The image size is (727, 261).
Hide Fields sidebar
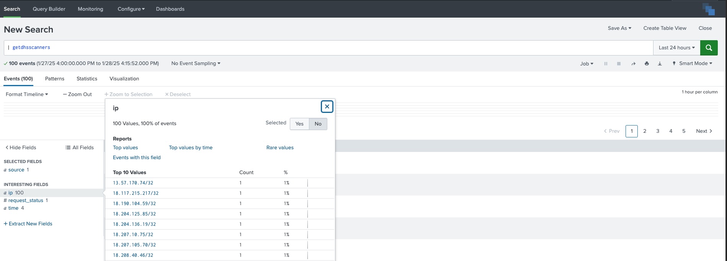click(21, 147)
